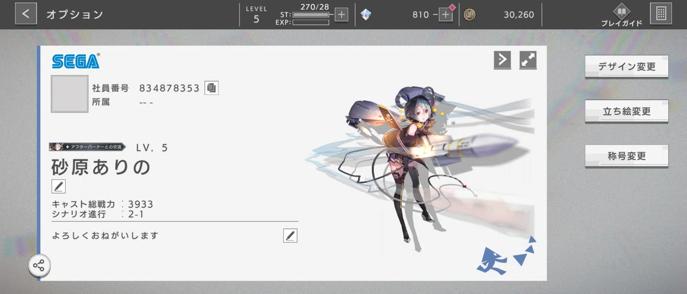The width and height of the screenshot is (687, 294).
Task: Tap the SEGA logo
Action: (76, 61)
